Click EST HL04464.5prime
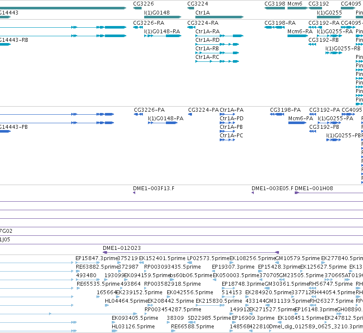 (x=126, y=301)
